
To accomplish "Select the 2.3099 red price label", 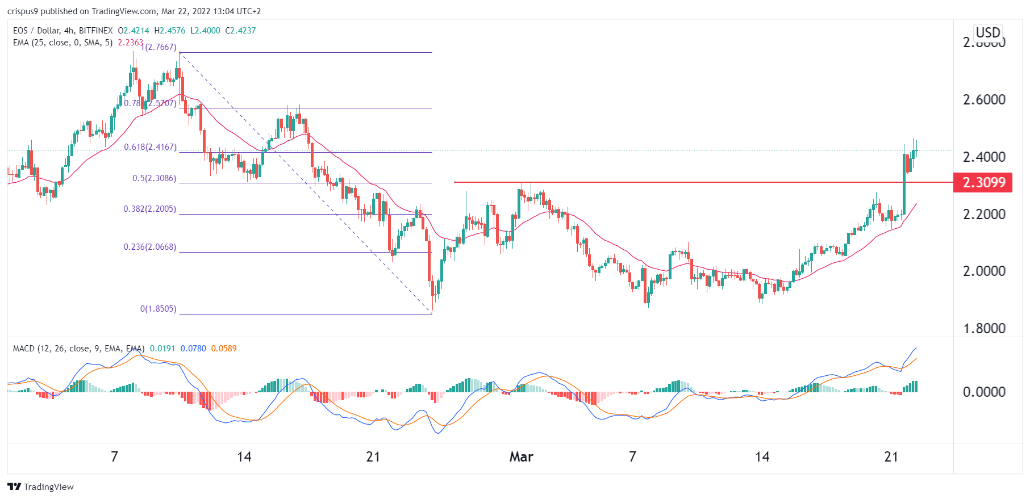I will (x=983, y=182).
